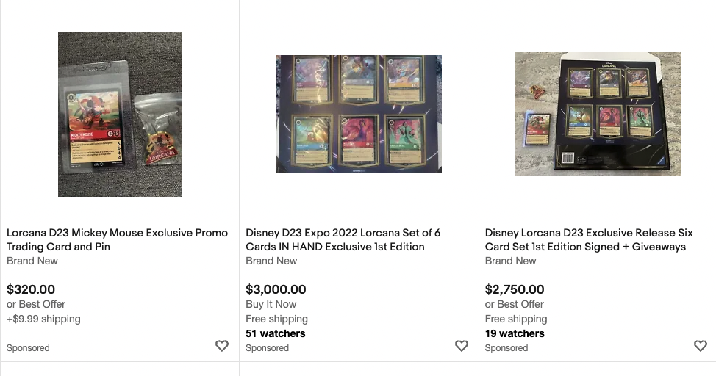
Task: Click the 51 watchers label
Action: (x=276, y=333)
